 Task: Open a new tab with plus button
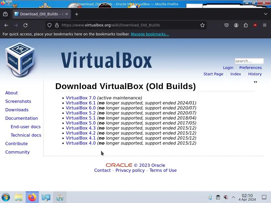(x=76, y=14)
